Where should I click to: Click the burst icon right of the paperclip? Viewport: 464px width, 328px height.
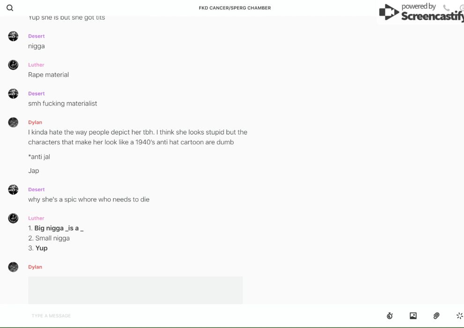pyautogui.click(x=459, y=316)
